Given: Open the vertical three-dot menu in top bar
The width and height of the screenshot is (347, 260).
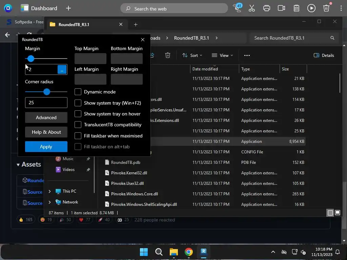Looking at the screenshot, I should pyautogui.click(x=341, y=8).
